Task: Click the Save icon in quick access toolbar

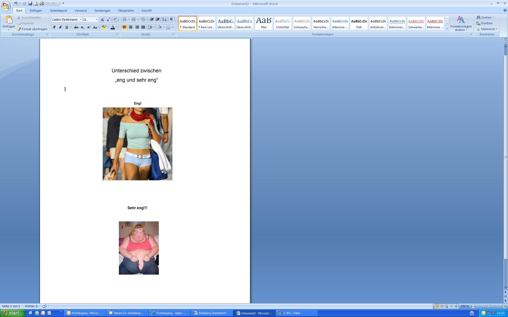Action: [30, 3]
